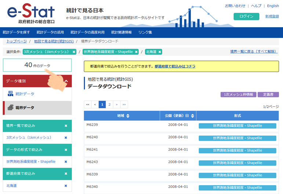Open リンク集 menu

coord(145,32)
